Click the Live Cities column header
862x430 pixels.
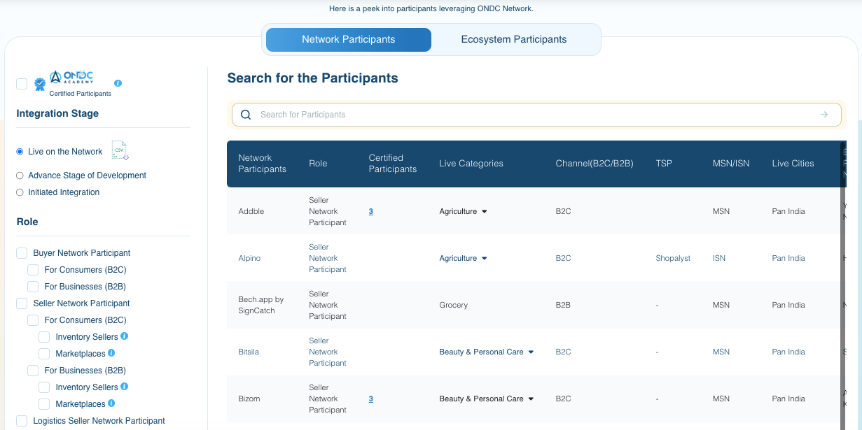pos(793,164)
